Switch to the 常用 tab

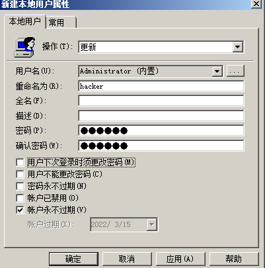pos(61,22)
